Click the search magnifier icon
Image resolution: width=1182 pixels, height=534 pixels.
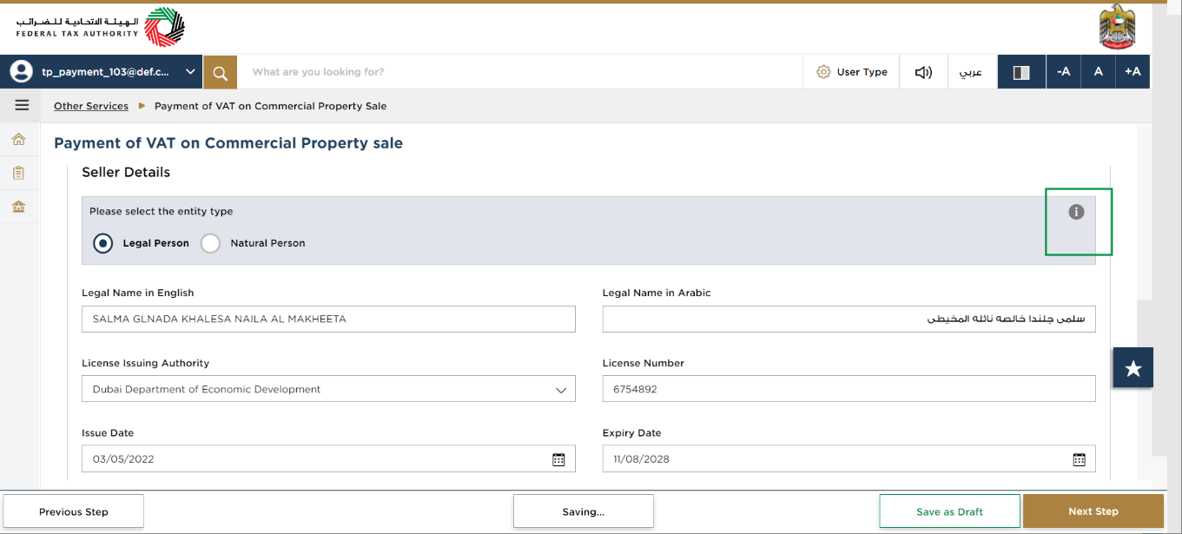220,72
